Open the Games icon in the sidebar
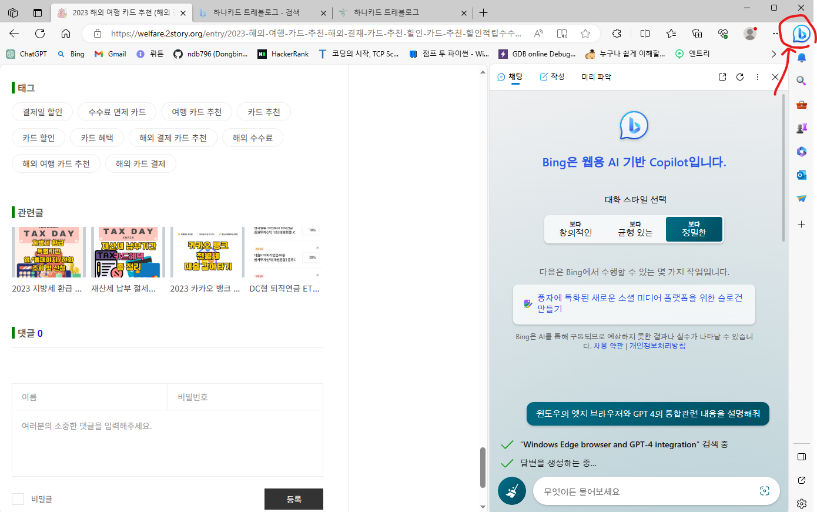Viewport: 817px width, 512px height. tap(801, 128)
